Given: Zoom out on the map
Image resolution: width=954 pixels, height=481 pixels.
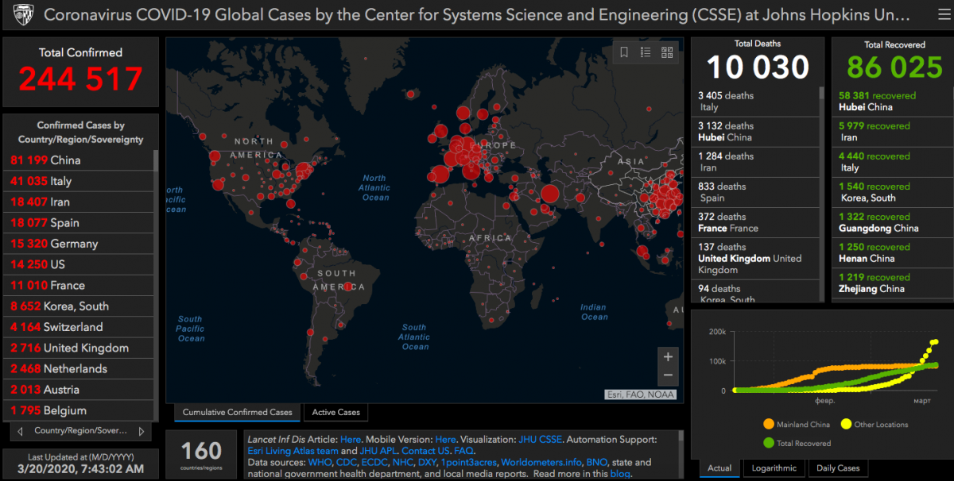Looking at the screenshot, I should (x=668, y=375).
